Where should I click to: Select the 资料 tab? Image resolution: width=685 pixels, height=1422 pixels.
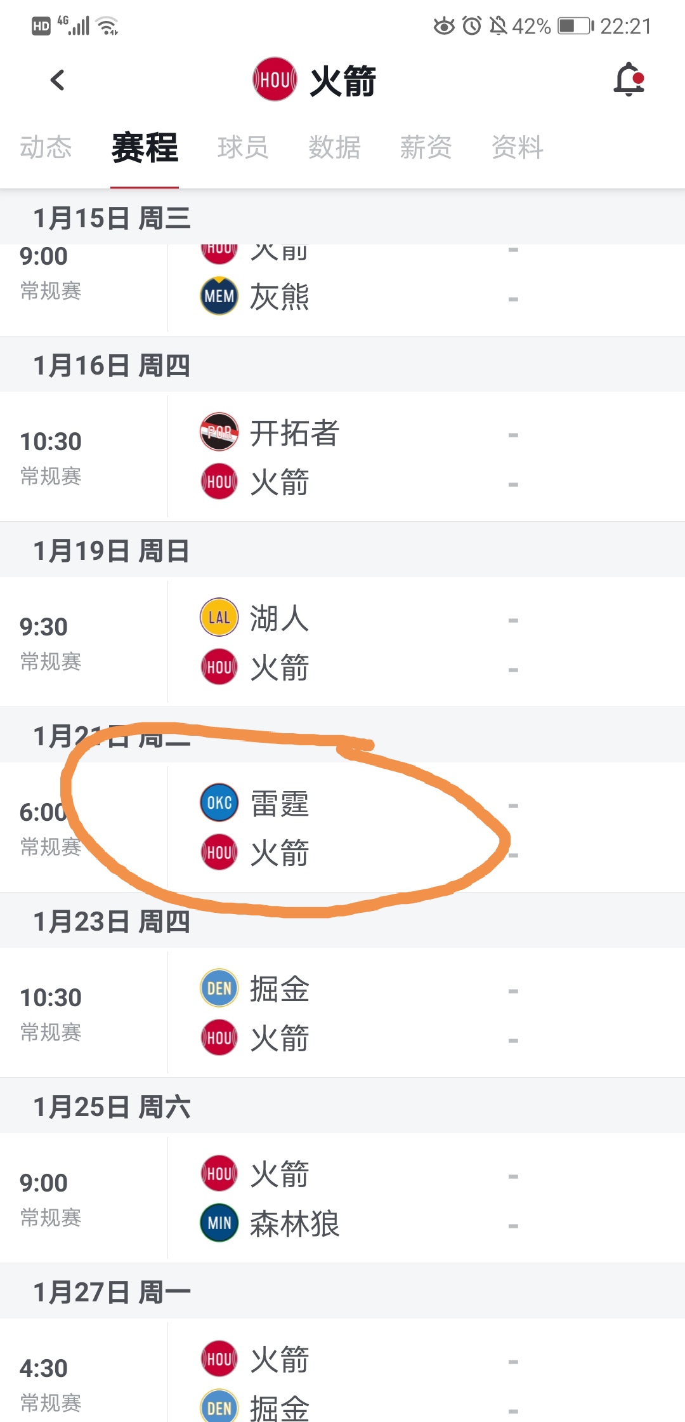[x=518, y=147]
